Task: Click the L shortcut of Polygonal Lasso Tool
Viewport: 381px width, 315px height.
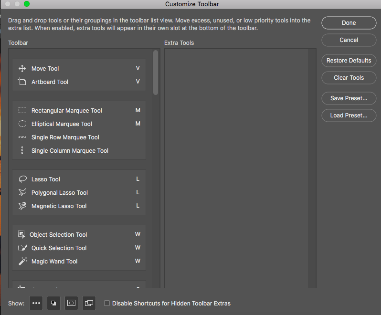Action: (138, 192)
